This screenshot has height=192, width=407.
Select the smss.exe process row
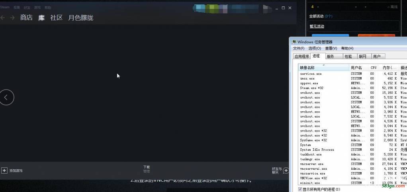(x=352, y=79)
